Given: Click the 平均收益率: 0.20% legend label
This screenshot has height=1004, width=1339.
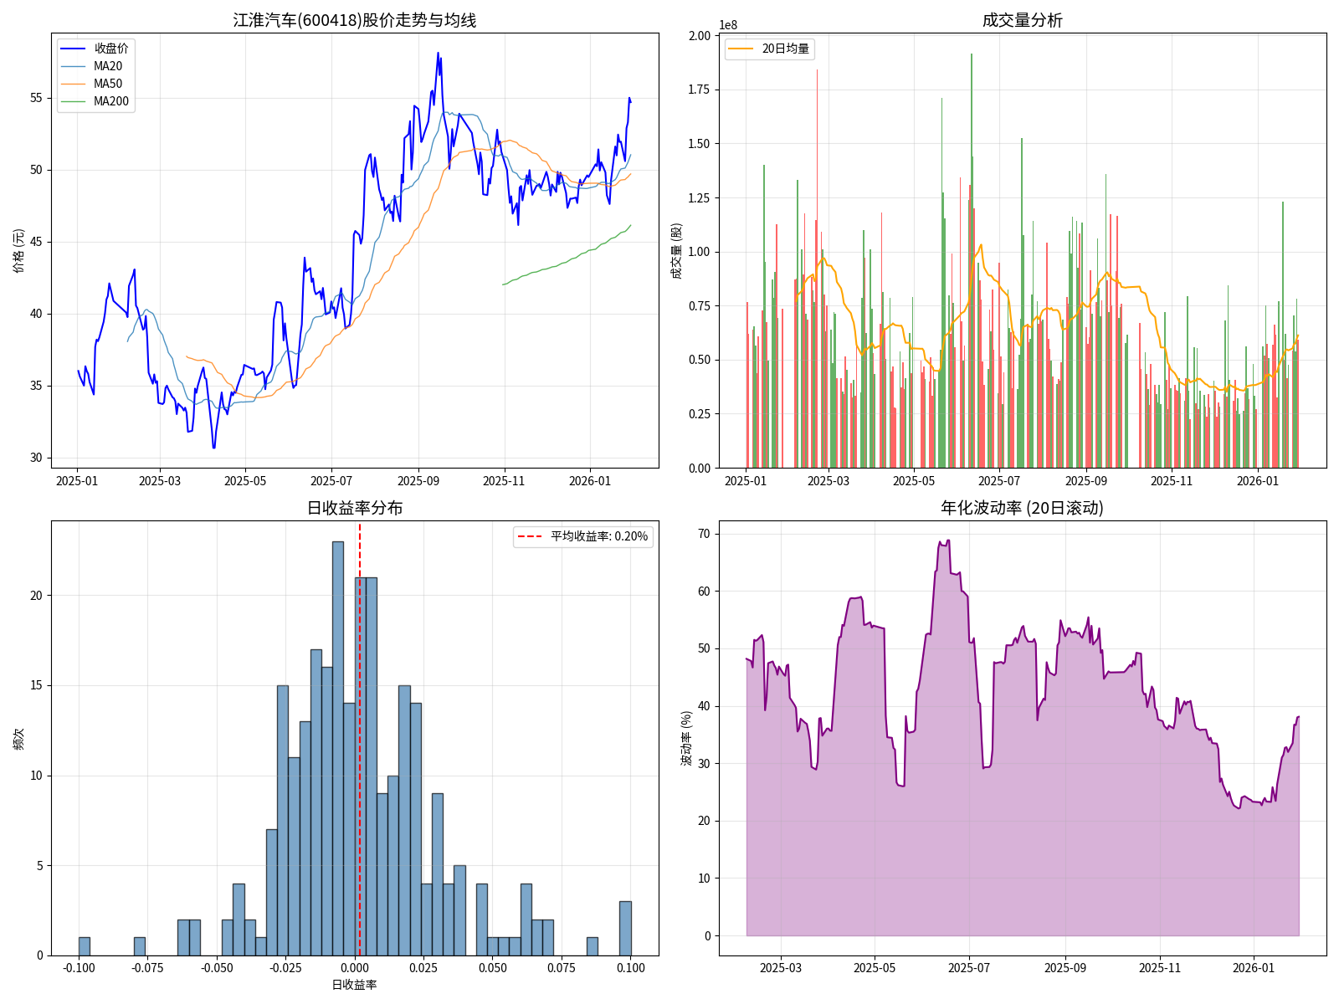Looking at the screenshot, I should click(x=599, y=536).
